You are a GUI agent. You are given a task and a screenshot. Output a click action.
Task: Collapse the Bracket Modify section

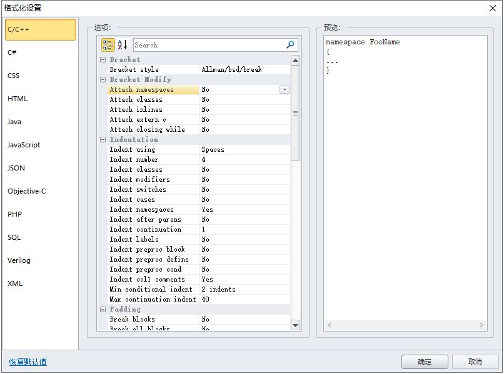pyautogui.click(x=103, y=79)
